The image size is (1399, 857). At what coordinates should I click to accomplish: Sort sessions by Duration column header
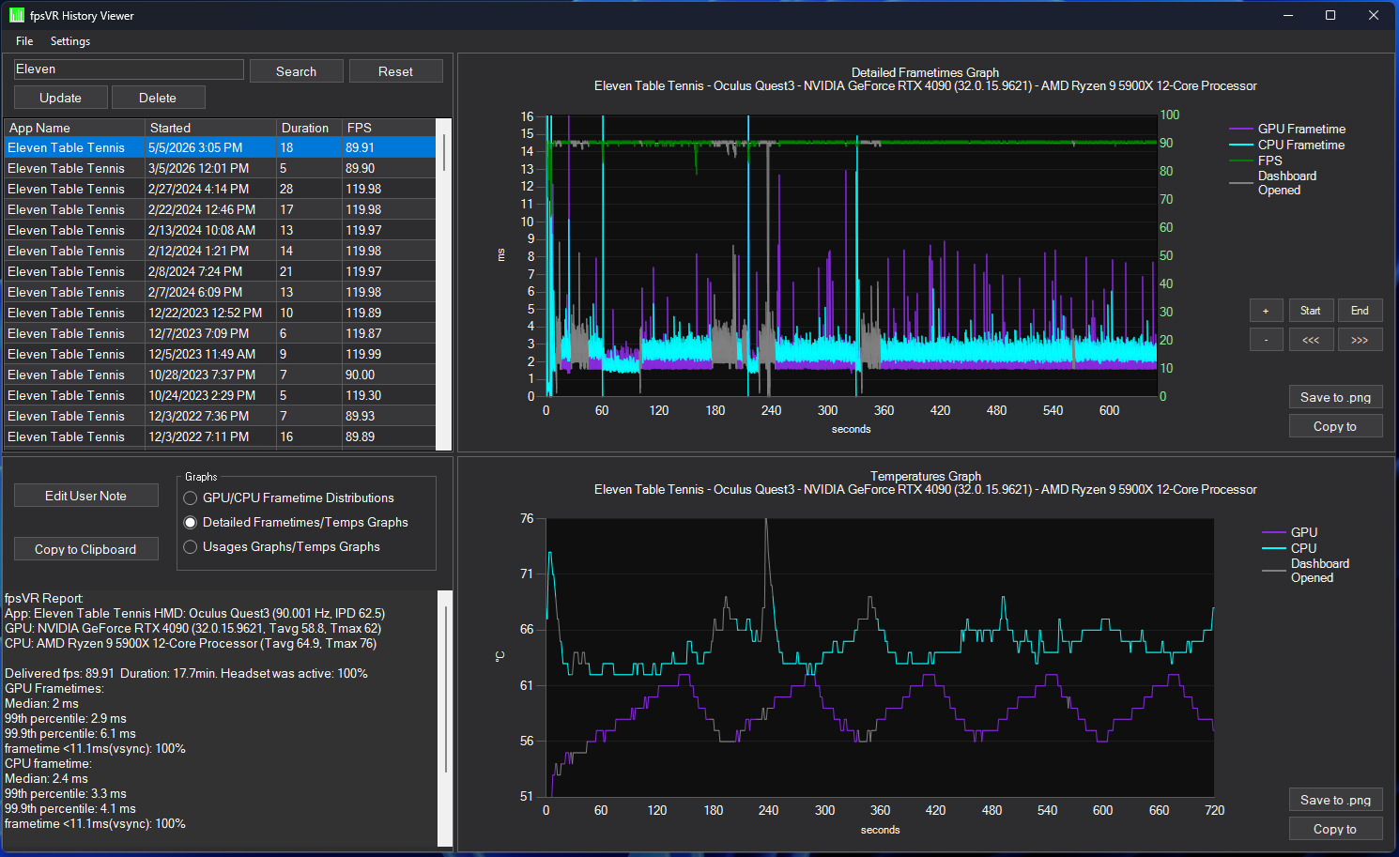click(x=310, y=128)
